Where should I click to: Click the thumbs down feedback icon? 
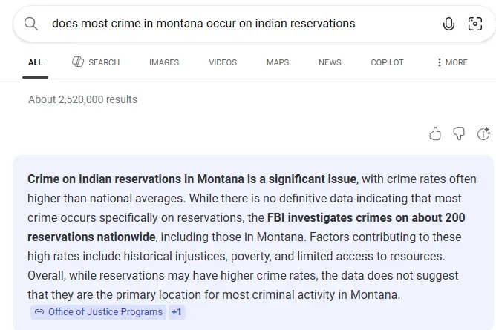click(459, 133)
